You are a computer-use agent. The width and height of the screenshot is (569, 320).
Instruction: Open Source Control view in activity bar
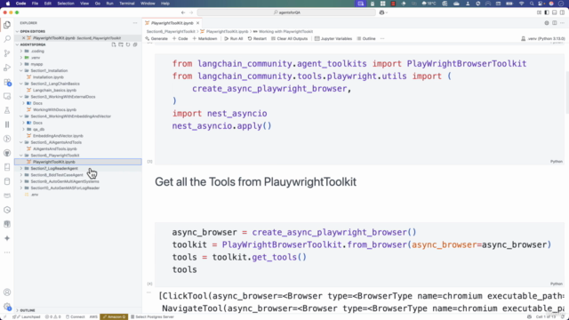click(7, 53)
